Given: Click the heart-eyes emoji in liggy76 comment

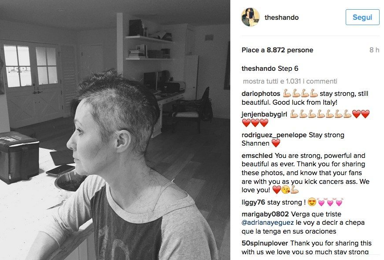Looking at the screenshot, I should pyautogui.click(x=312, y=202).
